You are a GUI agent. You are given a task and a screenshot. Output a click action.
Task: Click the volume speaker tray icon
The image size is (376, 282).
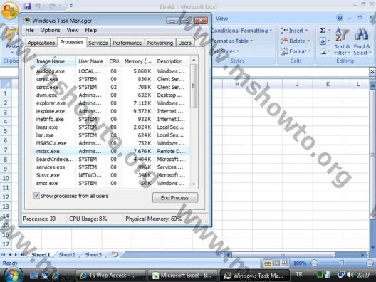(350, 274)
